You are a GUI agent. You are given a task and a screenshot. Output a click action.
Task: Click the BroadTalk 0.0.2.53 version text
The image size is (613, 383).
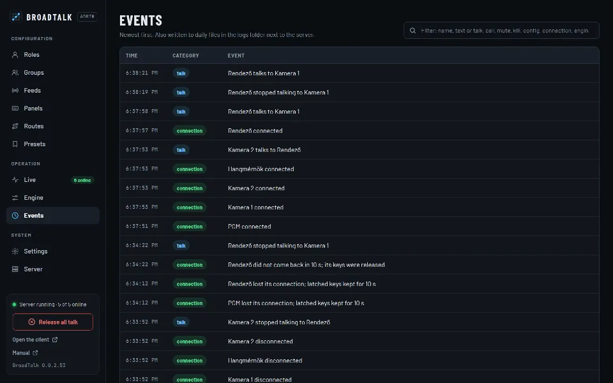pos(39,365)
